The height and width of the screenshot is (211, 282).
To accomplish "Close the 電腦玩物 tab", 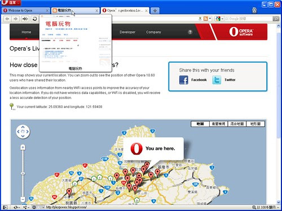I will coord(96,11).
